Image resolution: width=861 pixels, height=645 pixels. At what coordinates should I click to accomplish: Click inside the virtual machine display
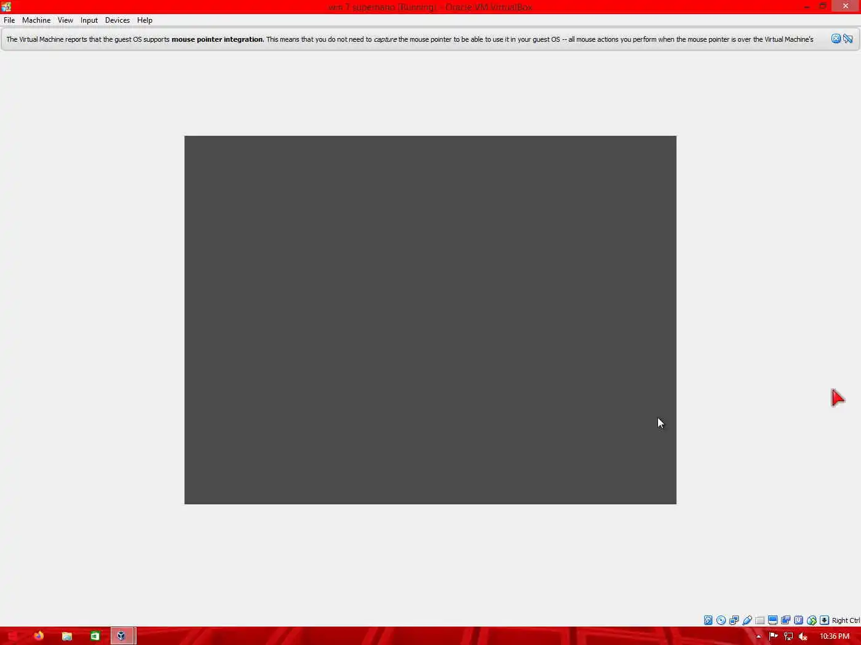click(430, 320)
